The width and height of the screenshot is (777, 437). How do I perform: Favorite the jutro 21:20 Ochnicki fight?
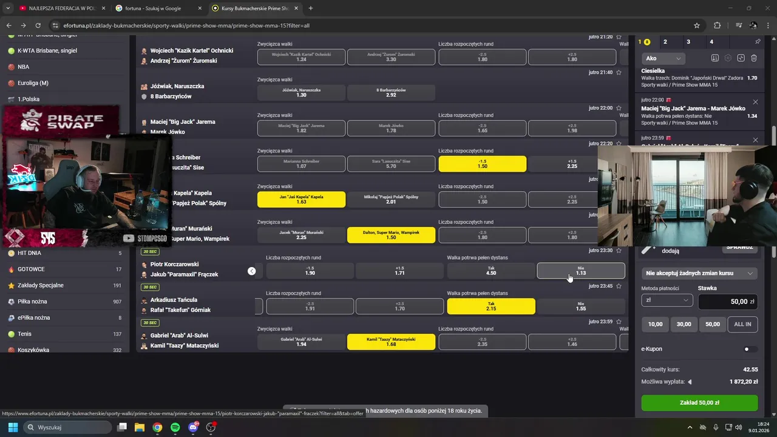pyautogui.click(x=619, y=37)
